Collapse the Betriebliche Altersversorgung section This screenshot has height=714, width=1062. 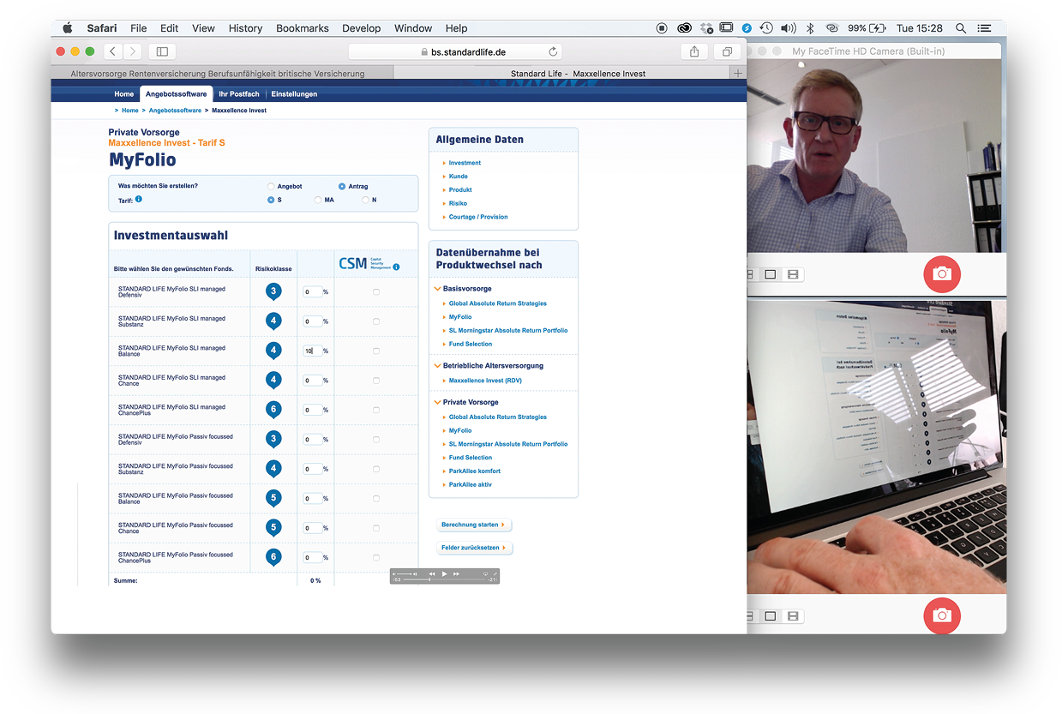pyautogui.click(x=438, y=366)
